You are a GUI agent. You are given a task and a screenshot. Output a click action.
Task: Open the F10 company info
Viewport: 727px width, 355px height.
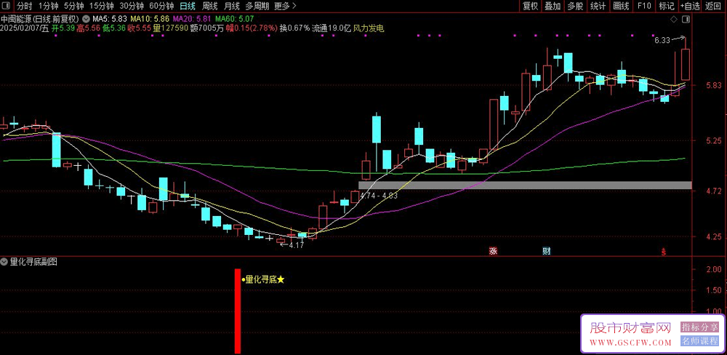point(644,6)
